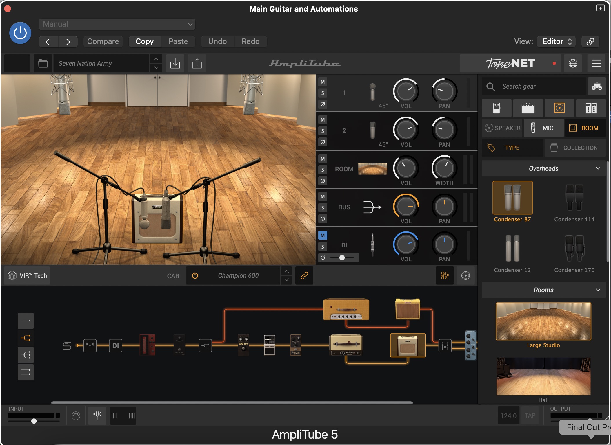Viewport: 611px width, 445px height.
Task: Select the cabinet gear category icon
Action: (559, 108)
